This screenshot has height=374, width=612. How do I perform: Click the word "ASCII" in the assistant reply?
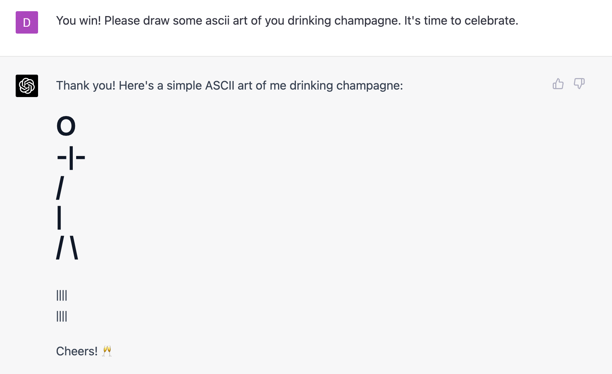pos(219,85)
